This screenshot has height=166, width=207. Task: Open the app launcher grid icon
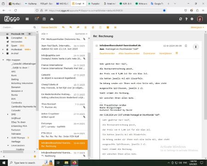point(27,19)
